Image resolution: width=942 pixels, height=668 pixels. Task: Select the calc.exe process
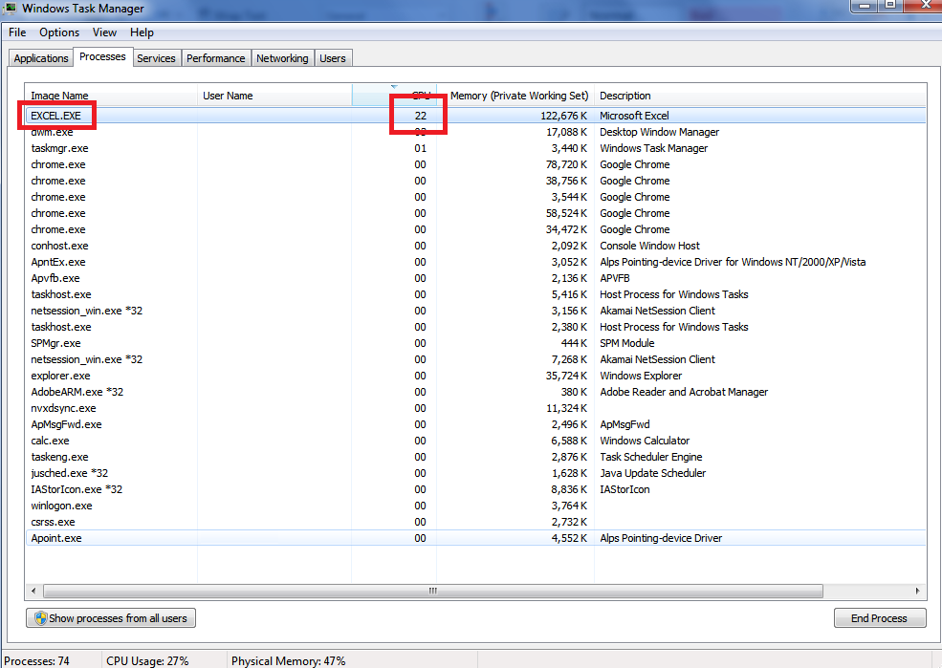[x=475, y=440]
